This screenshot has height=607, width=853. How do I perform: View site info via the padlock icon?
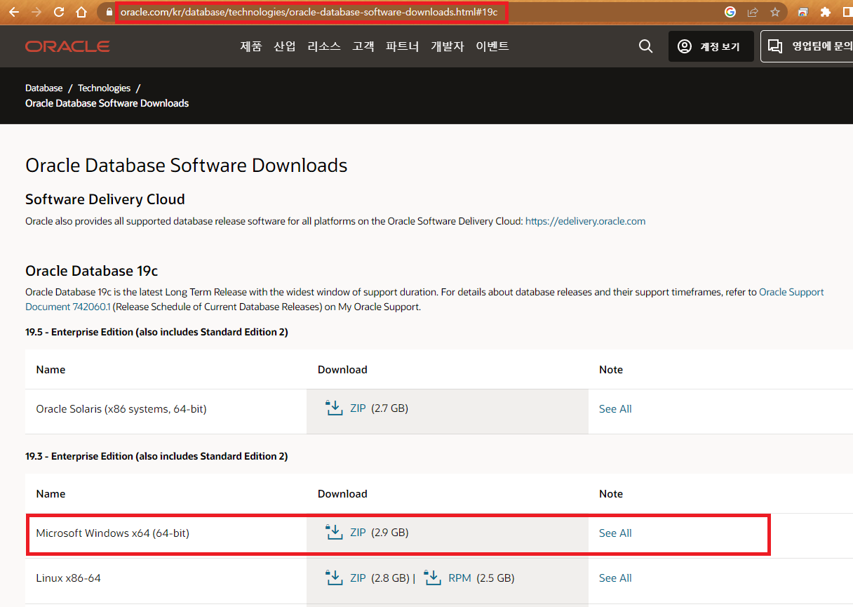coord(109,12)
